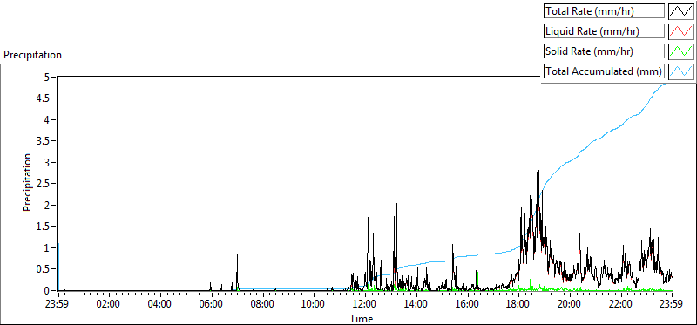The width and height of the screenshot is (697, 325).
Task: Click the 18:00 time axis tick label
Action: (x=518, y=305)
